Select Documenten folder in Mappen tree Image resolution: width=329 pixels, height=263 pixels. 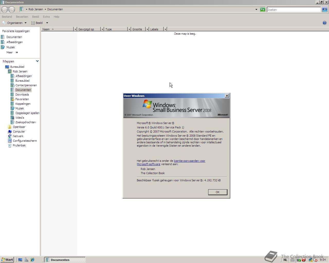click(23, 90)
